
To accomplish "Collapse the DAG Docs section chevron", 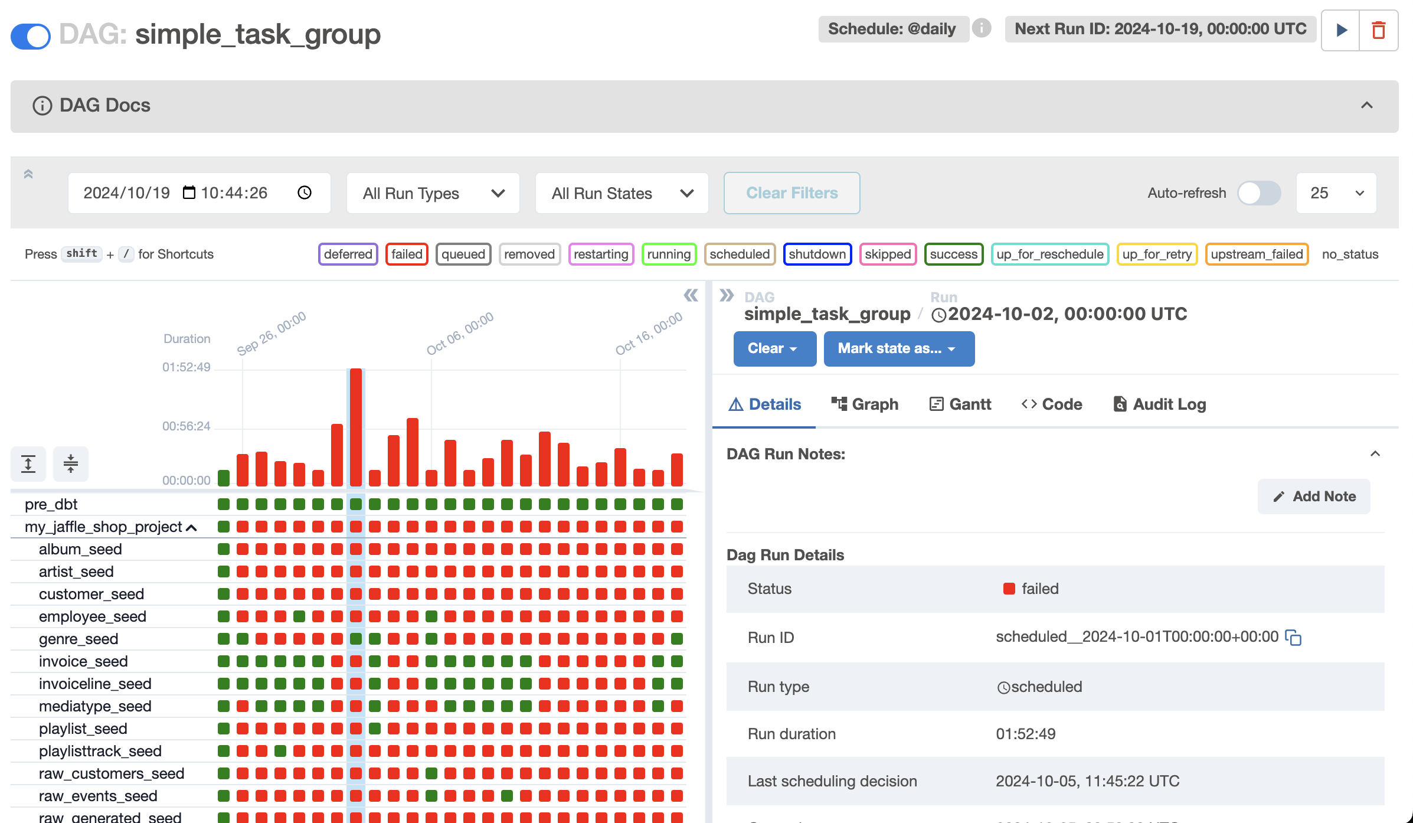I will coord(1367,106).
